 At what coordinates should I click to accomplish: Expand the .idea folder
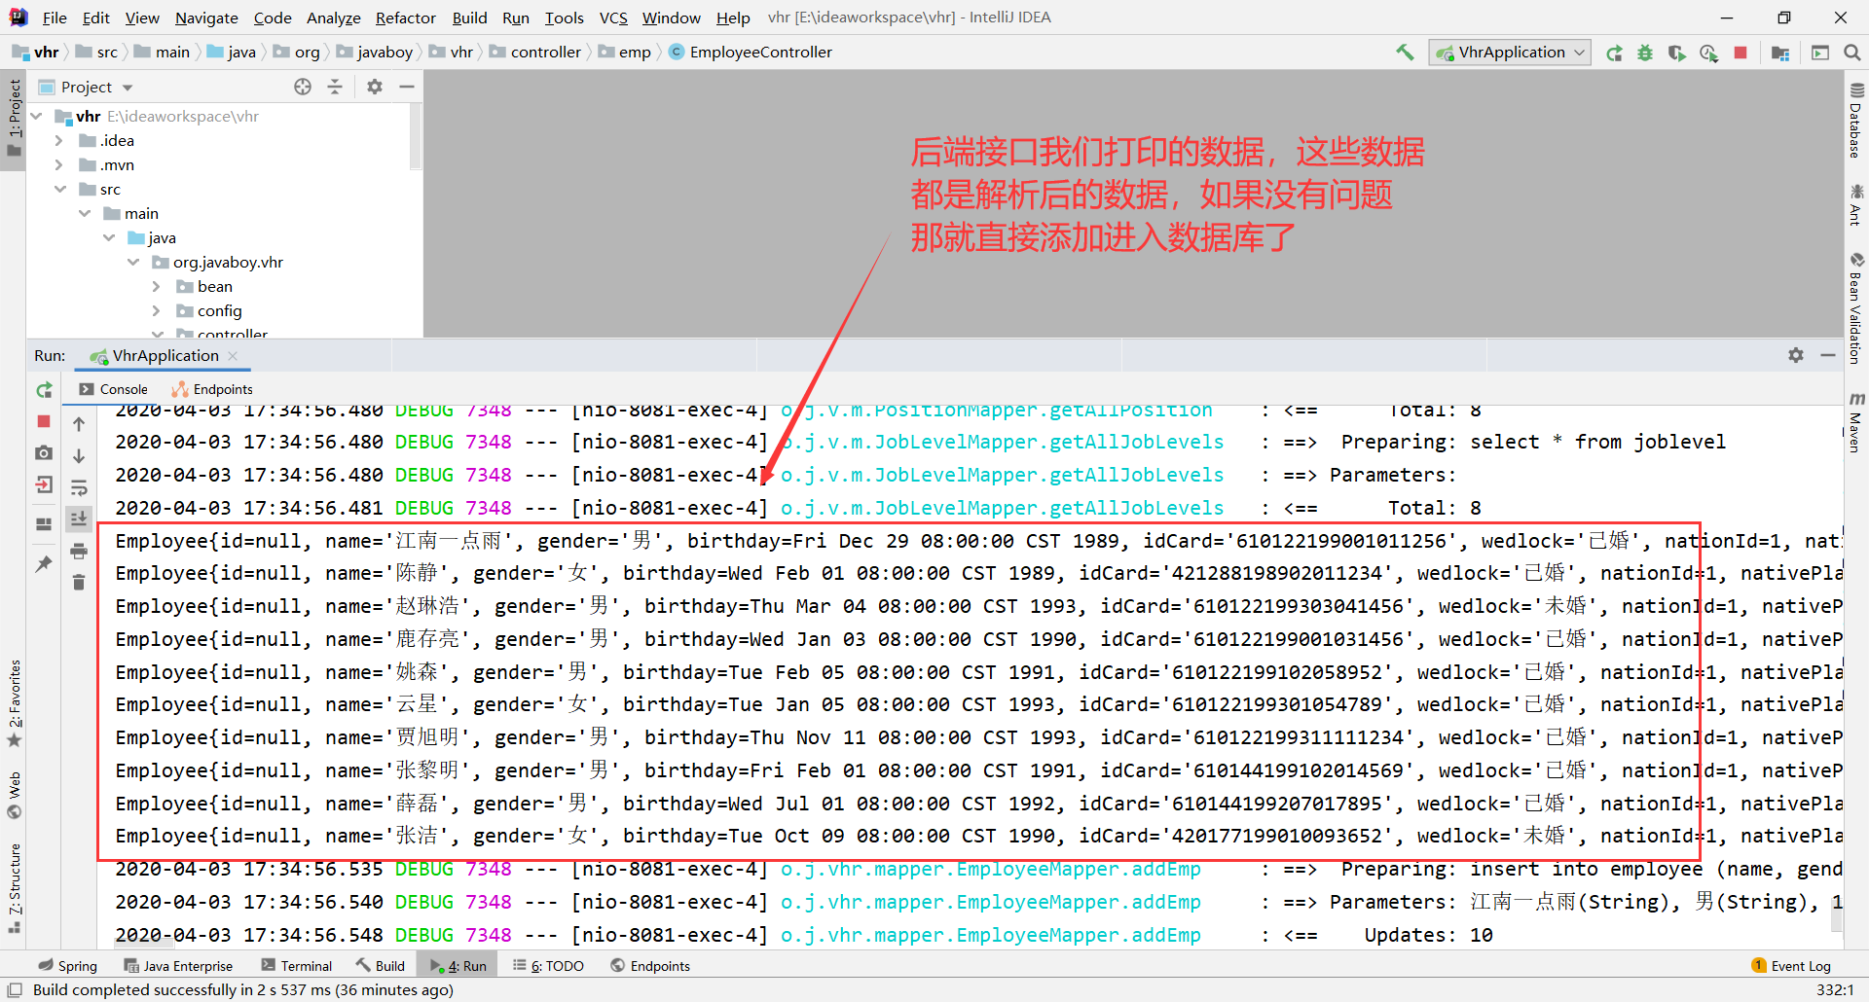(x=59, y=140)
